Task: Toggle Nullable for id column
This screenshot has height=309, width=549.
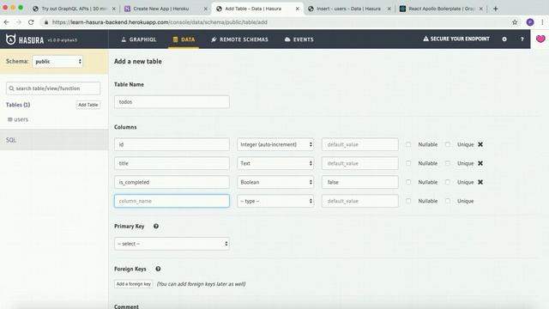Action: 408,144
